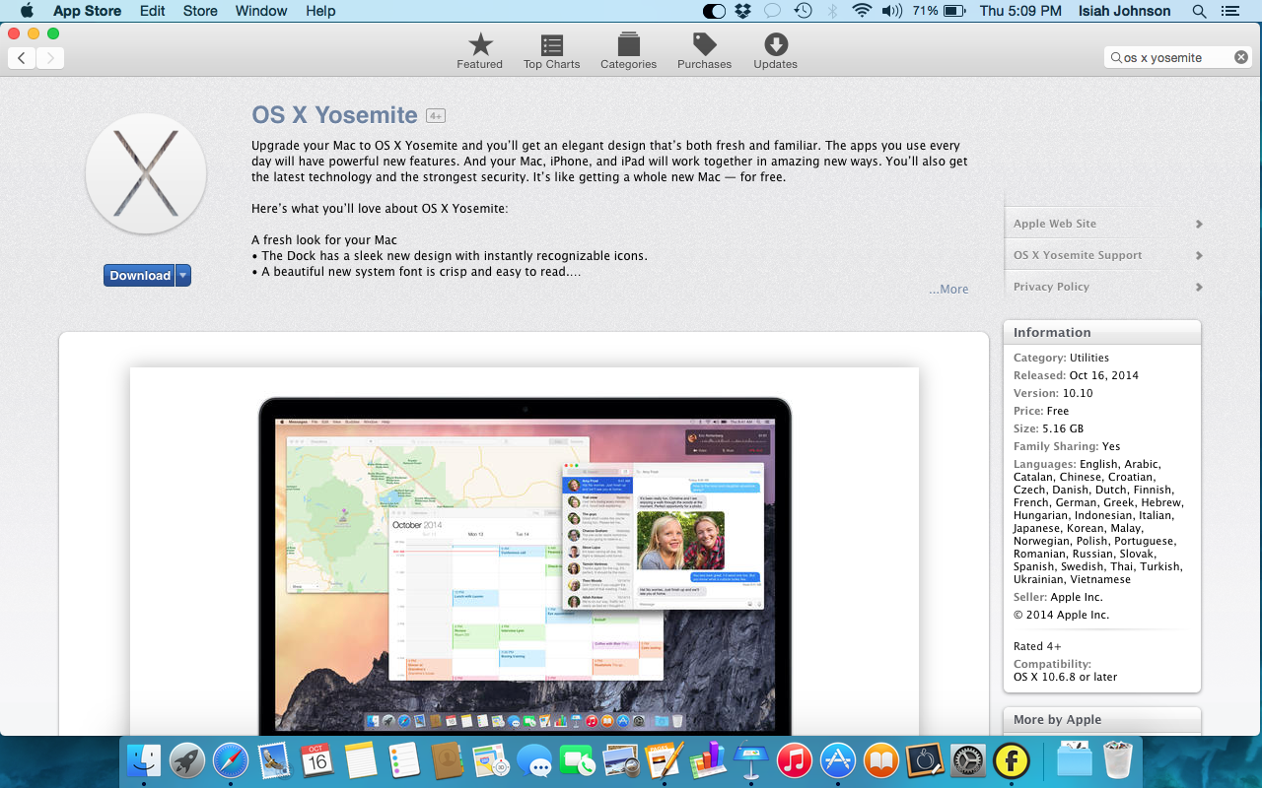Image resolution: width=1262 pixels, height=788 pixels.
Task: Clear the search field with the X icon
Action: tap(1241, 57)
